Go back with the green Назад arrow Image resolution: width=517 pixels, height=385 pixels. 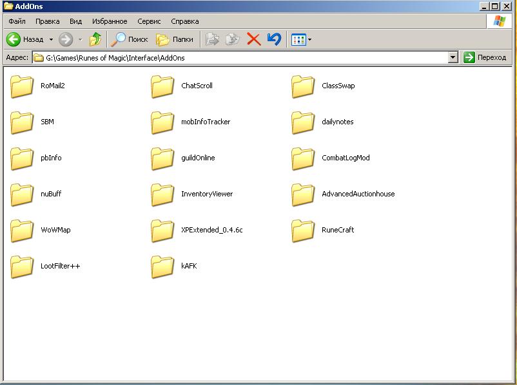[24, 39]
